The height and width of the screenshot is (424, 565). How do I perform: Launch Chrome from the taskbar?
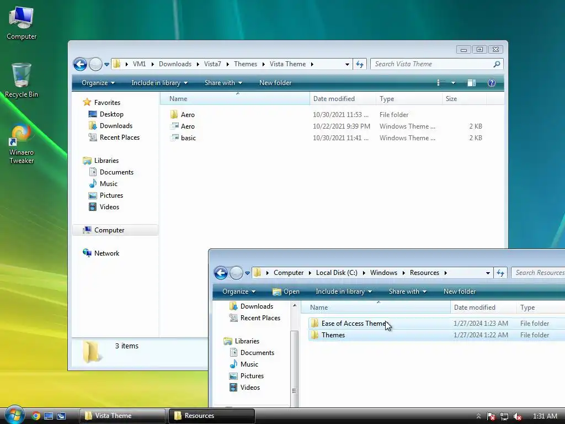click(36, 416)
